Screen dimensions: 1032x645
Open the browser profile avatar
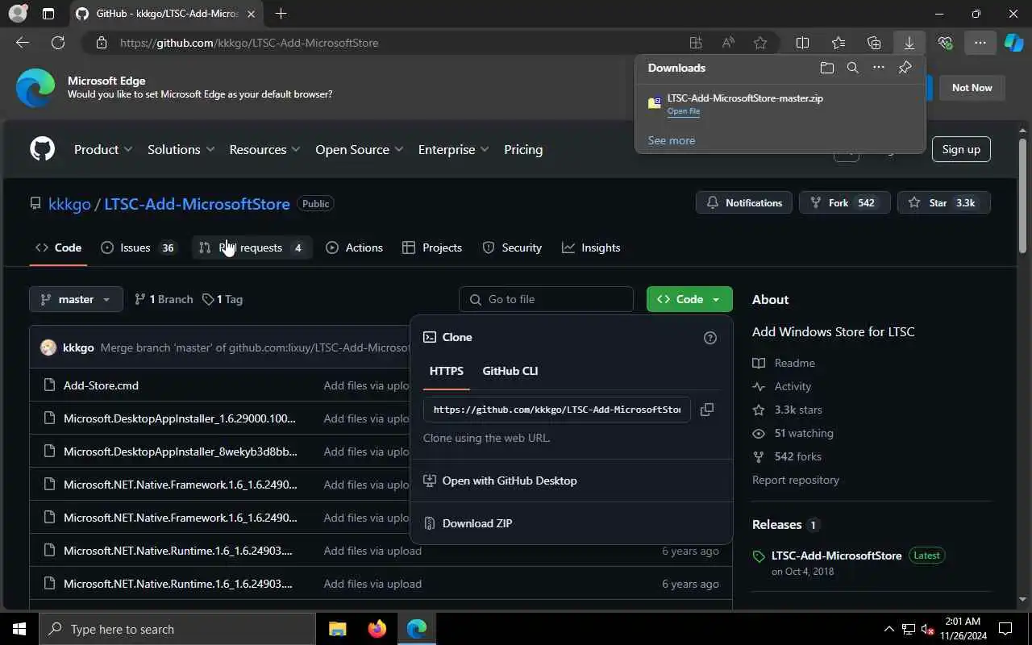pyautogui.click(x=18, y=14)
